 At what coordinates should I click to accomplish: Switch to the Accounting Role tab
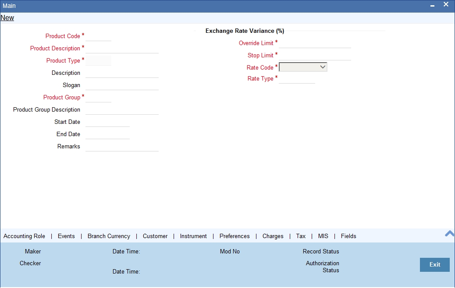[x=24, y=236]
